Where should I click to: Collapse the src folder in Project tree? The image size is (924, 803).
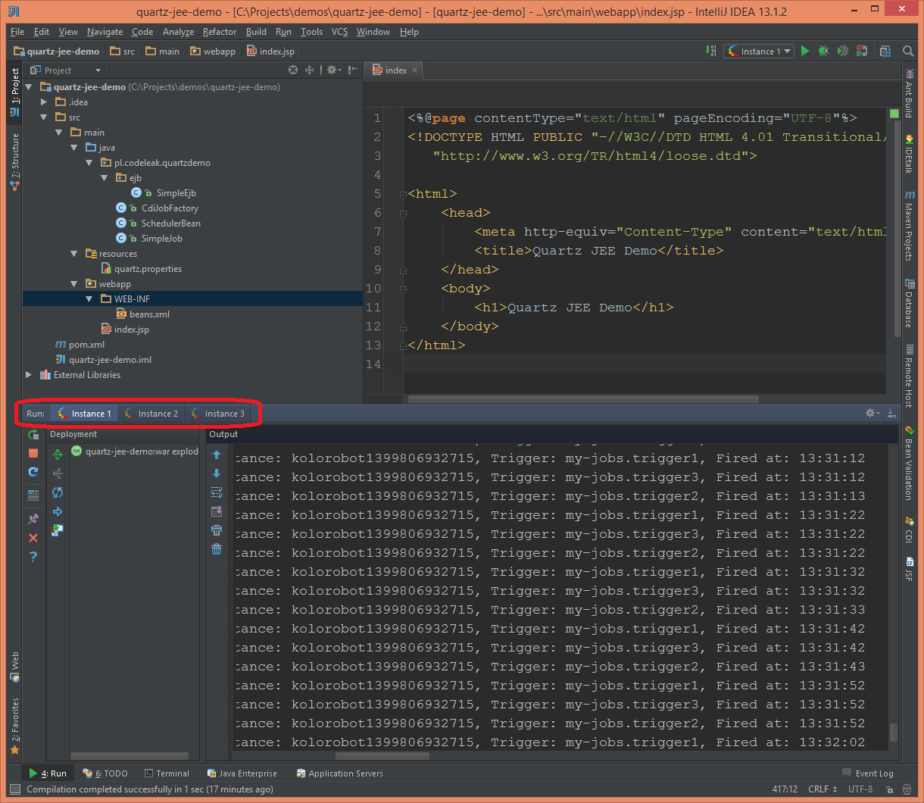click(43, 117)
